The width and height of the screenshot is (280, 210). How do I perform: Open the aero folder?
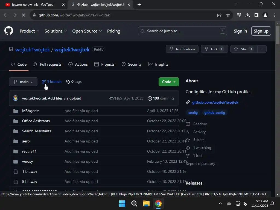point(26,141)
